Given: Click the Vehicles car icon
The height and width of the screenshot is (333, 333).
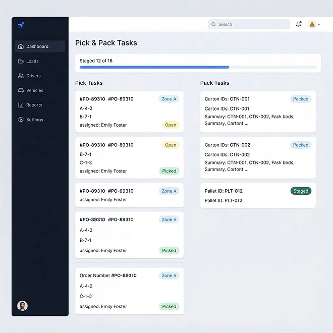Looking at the screenshot, I should [21, 90].
